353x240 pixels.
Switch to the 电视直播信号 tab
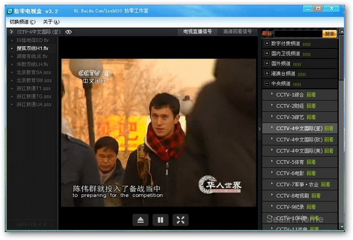[x=197, y=32]
